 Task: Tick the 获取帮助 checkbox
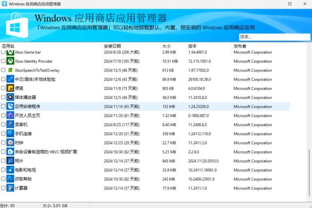tap(3, 179)
